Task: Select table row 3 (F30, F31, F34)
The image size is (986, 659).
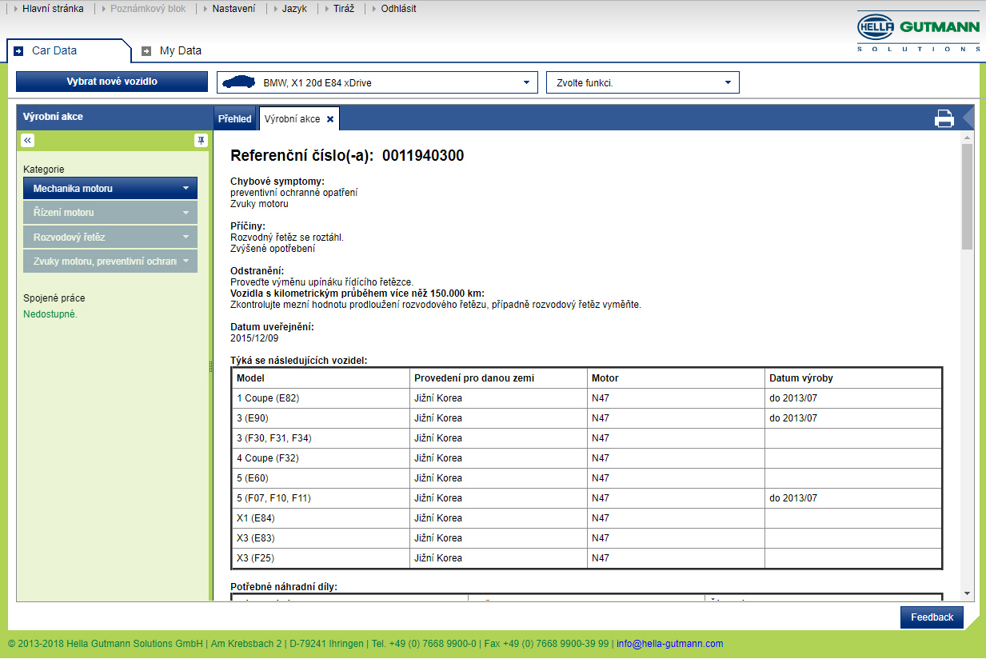Action: [587, 438]
